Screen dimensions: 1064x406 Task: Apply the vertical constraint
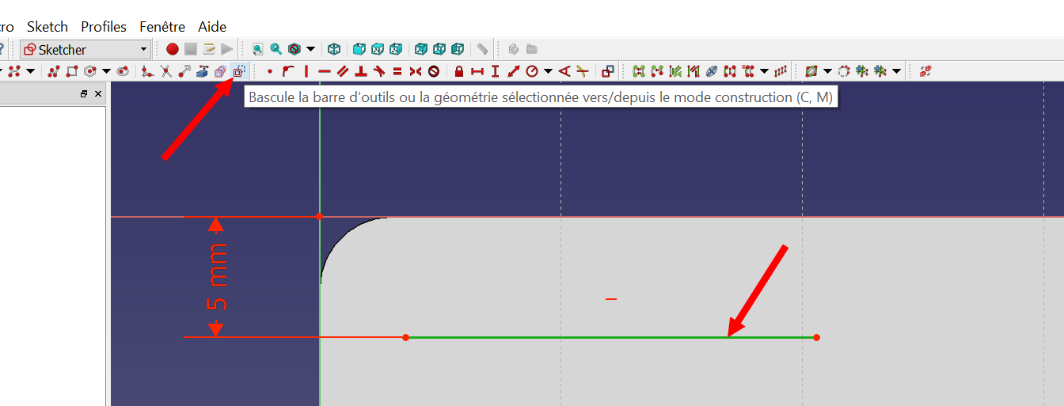pos(306,71)
